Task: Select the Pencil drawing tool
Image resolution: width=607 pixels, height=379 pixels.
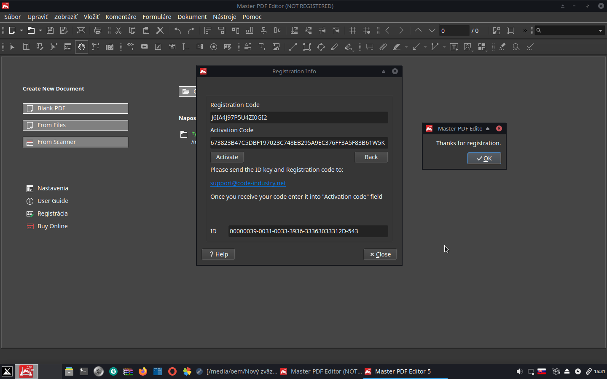Action: tap(335, 47)
